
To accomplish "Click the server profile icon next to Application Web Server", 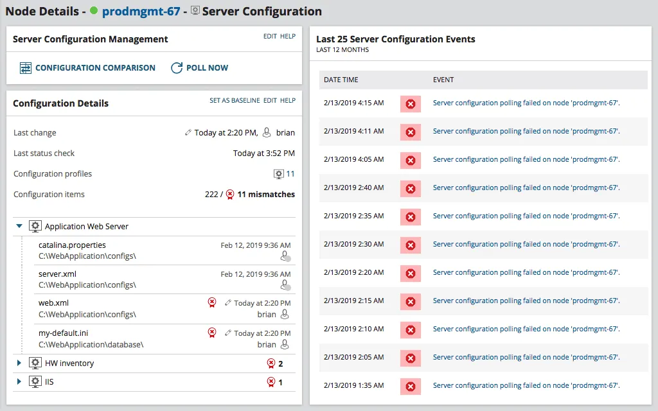I will click(35, 225).
